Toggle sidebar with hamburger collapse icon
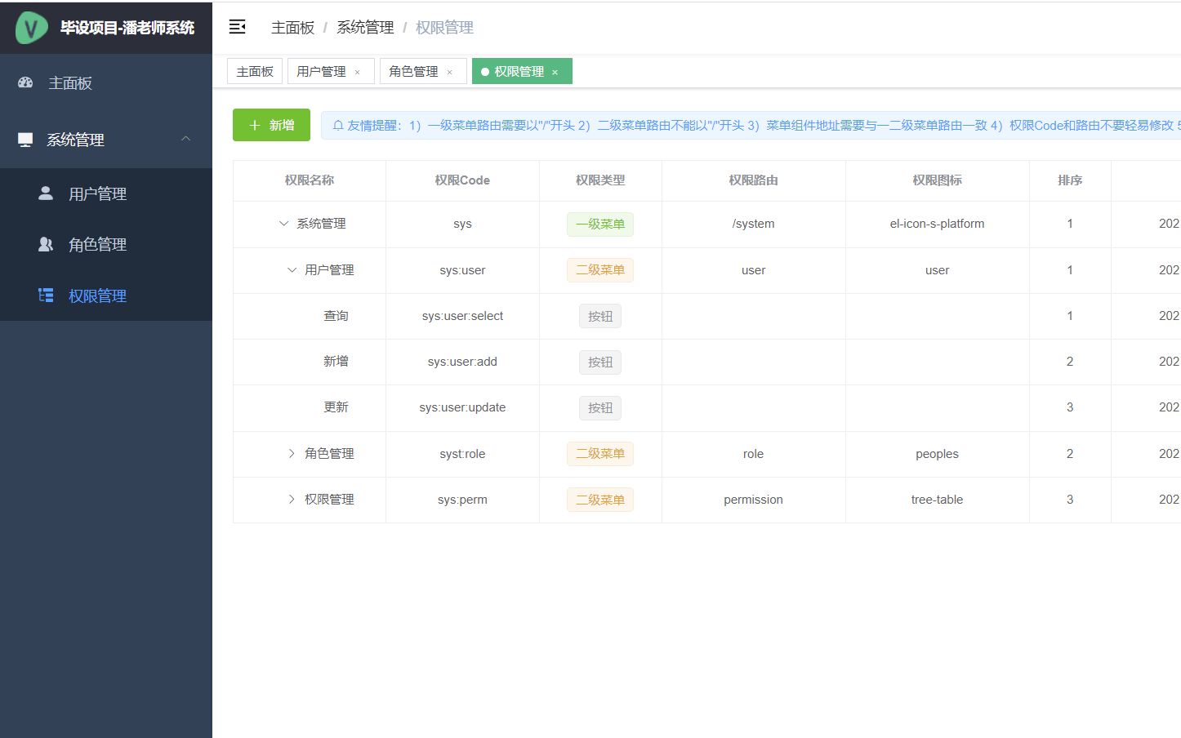Viewport: 1181px width, 738px height. 238,27
